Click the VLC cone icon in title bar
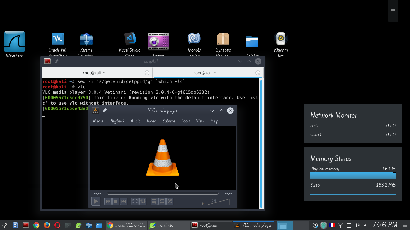Screen dimensions: 410x230 (95, 111)
